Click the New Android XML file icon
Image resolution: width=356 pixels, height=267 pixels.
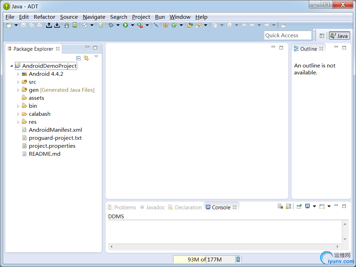click(101, 25)
